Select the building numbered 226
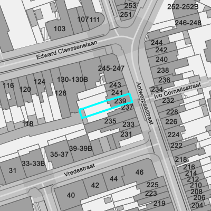 [171, 122]
